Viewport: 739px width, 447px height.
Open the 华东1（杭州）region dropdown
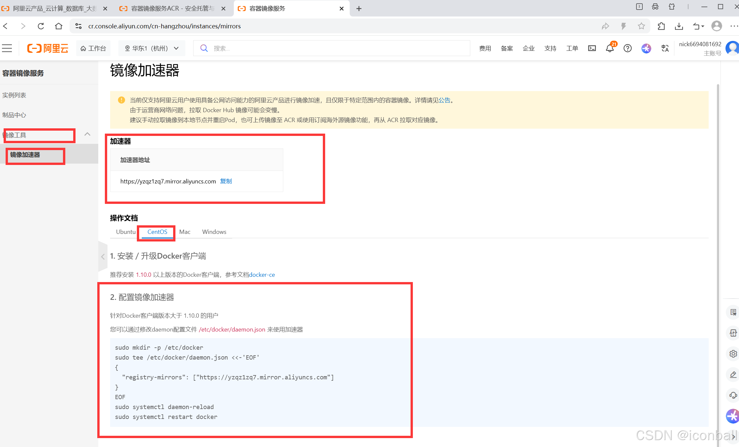click(152, 48)
